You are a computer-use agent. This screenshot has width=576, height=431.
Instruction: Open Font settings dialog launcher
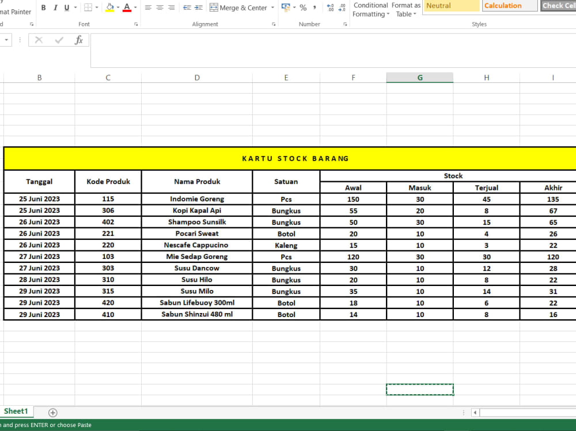click(136, 24)
